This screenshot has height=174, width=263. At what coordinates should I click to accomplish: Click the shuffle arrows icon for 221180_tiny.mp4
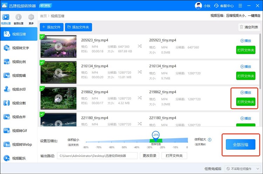pos(140,124)
